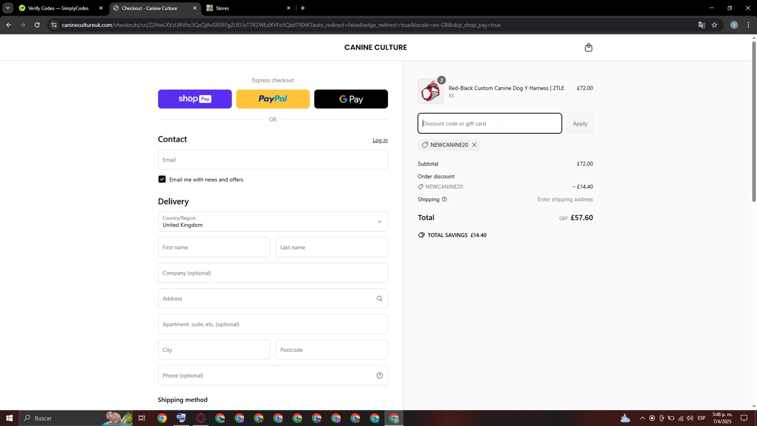The image size is (757, 426).
Task: Pay with PayPal button
Action: [273, 99]
